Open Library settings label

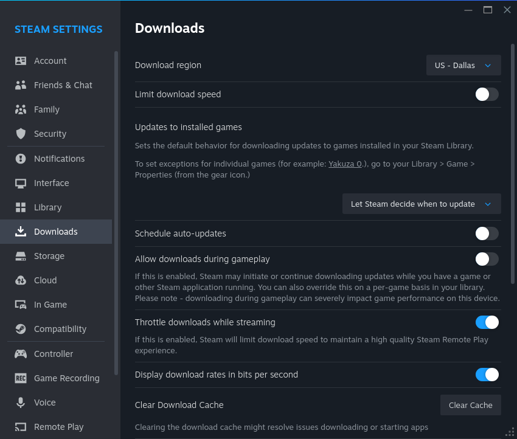48,207
